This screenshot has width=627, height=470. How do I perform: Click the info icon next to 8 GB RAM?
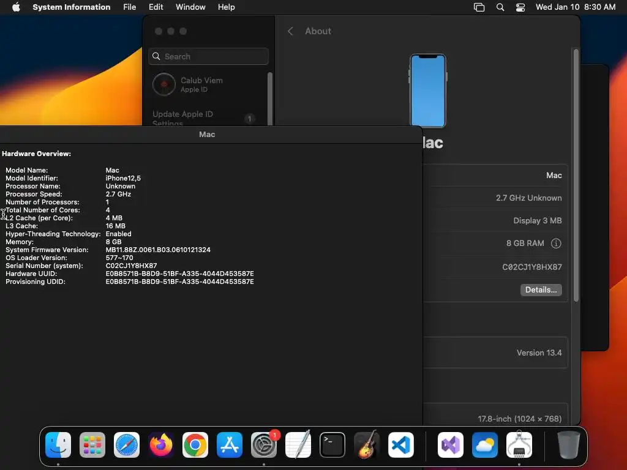(556, 244)
